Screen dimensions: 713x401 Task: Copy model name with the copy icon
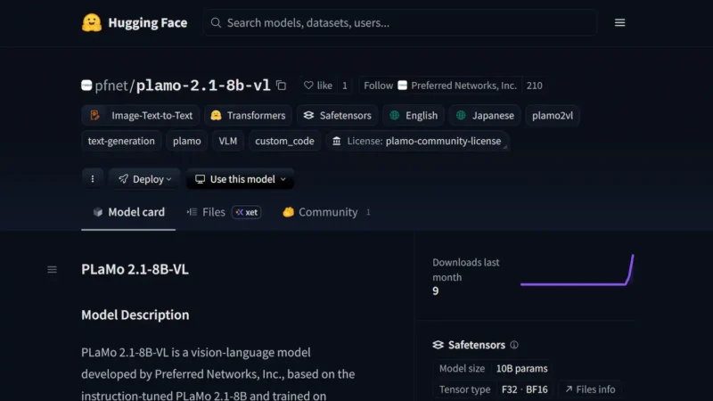pos(282,86)
